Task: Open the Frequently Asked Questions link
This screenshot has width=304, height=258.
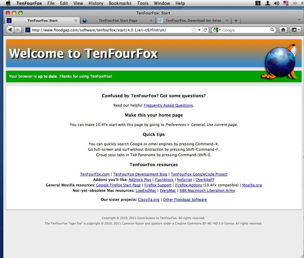Action: (x=168, y=105)
